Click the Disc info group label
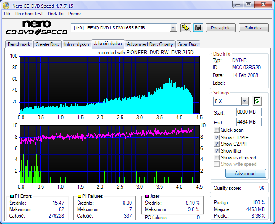275x224 pixels. pyautogui.click(x=222, y=54)
